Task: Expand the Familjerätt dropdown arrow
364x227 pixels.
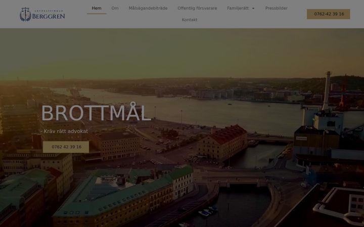Action: click(x=253, y=9)
